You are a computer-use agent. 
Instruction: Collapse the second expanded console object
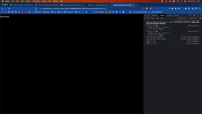(147, 31)
